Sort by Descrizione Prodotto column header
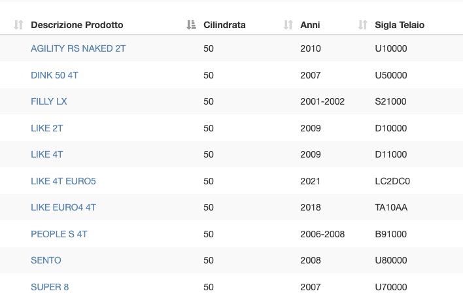 click(77, 25)
